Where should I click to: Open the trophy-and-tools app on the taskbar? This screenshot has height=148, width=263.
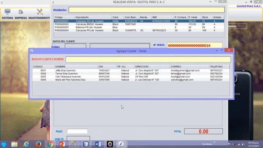pos(74,144)
